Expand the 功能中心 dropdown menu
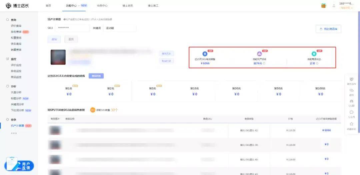This screenshot has height=175, width=360. [x=78, y=6]
